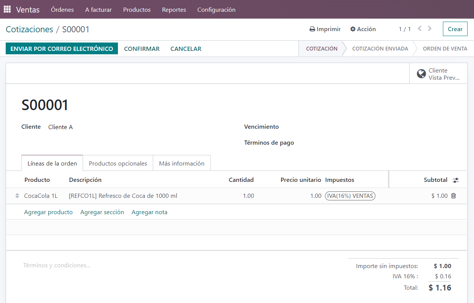Viewport: 474px width, 303px height.
Task: Click Agregar producto link
Action: (x=49, y=212)
